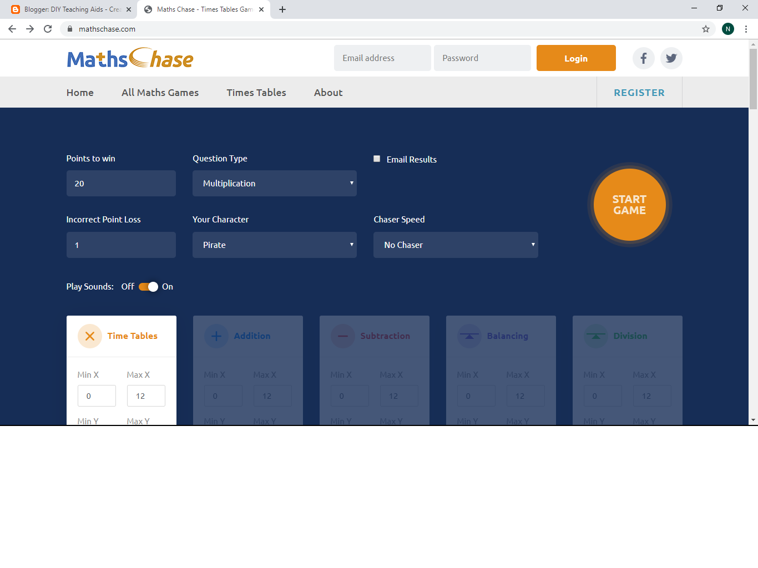Click the Sounds "Off" label
The image size is (758, 568).
pos(128,287)
